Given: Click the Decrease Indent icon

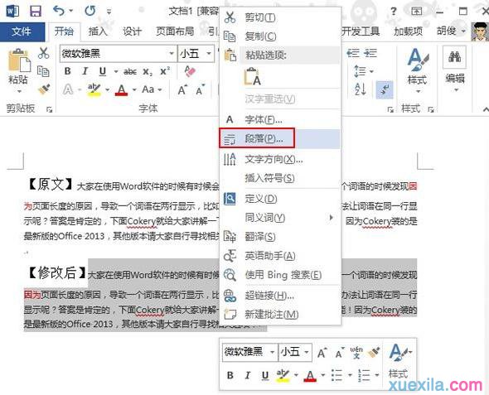Looking at the screenshot, I should click(353, 53).
